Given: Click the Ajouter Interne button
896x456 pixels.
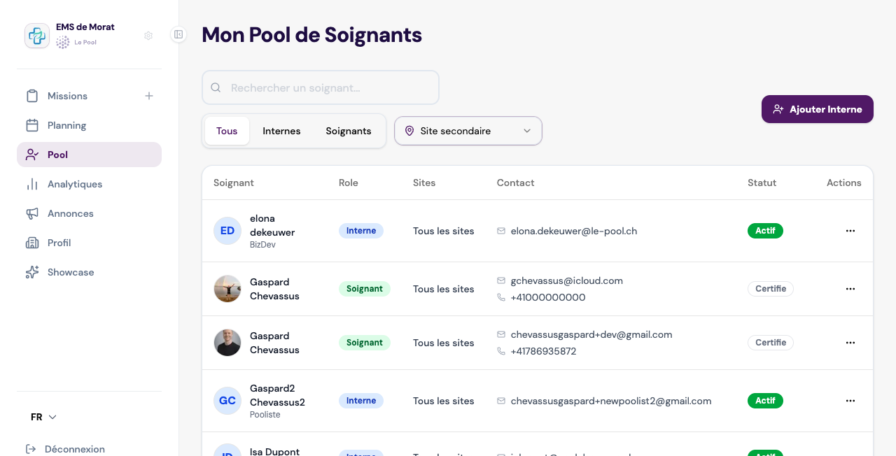Looking at the screenshot, I should 818,109.
